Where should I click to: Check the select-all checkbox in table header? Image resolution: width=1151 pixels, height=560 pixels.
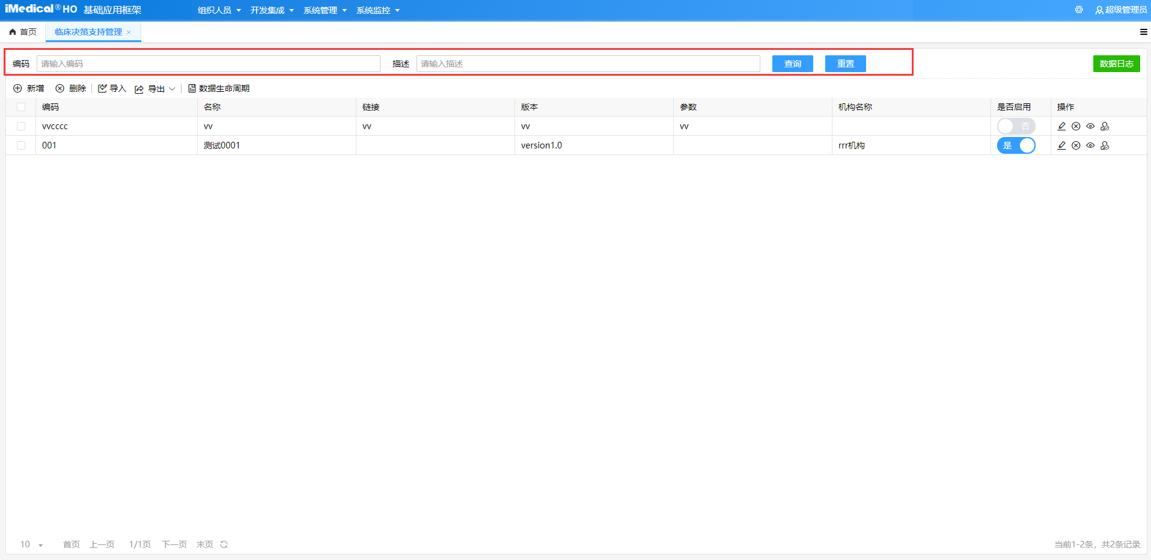point(22,106)
